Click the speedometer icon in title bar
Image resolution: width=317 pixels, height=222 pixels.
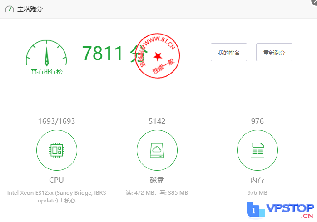point(10,9)
